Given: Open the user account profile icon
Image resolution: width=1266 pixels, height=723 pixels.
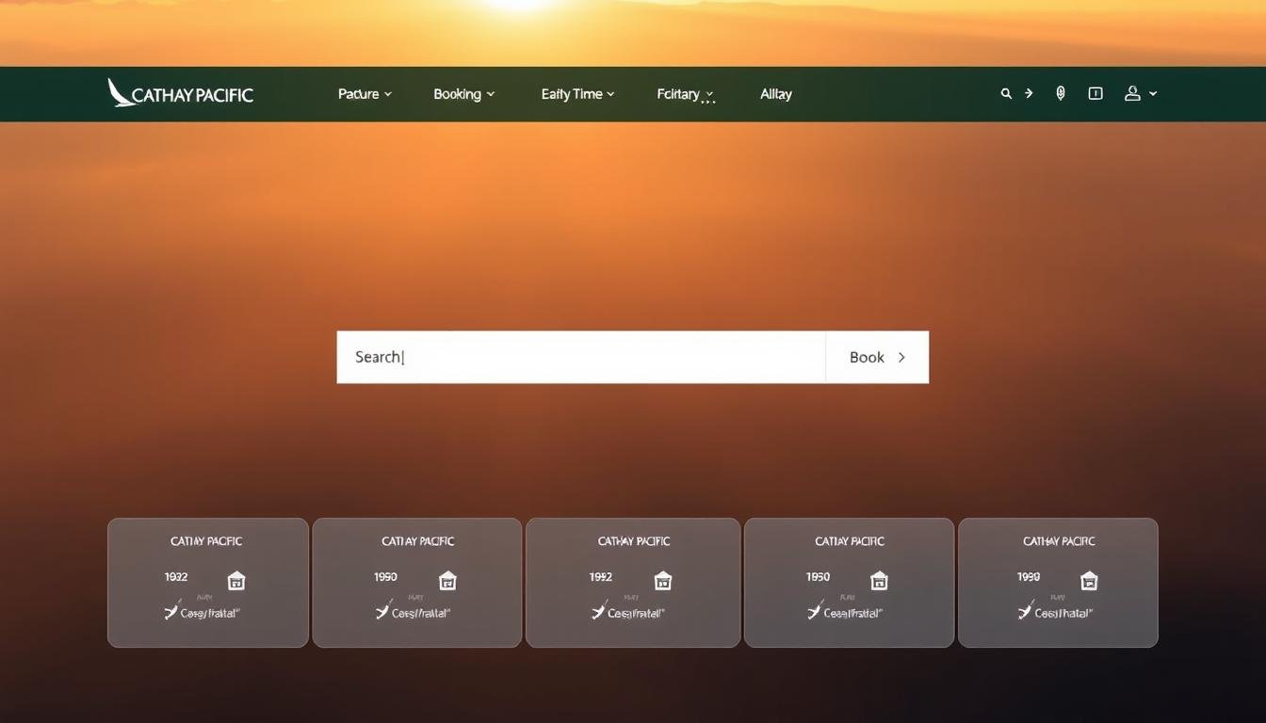Looking at the screenshot, I should pos(1132,94).
